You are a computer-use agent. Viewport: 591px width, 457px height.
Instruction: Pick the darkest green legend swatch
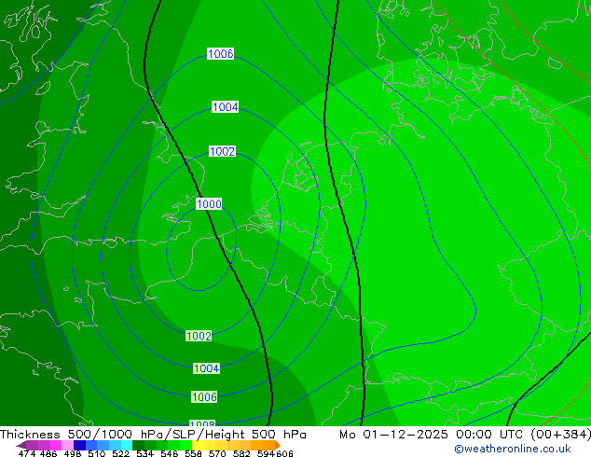pos(138,445)
